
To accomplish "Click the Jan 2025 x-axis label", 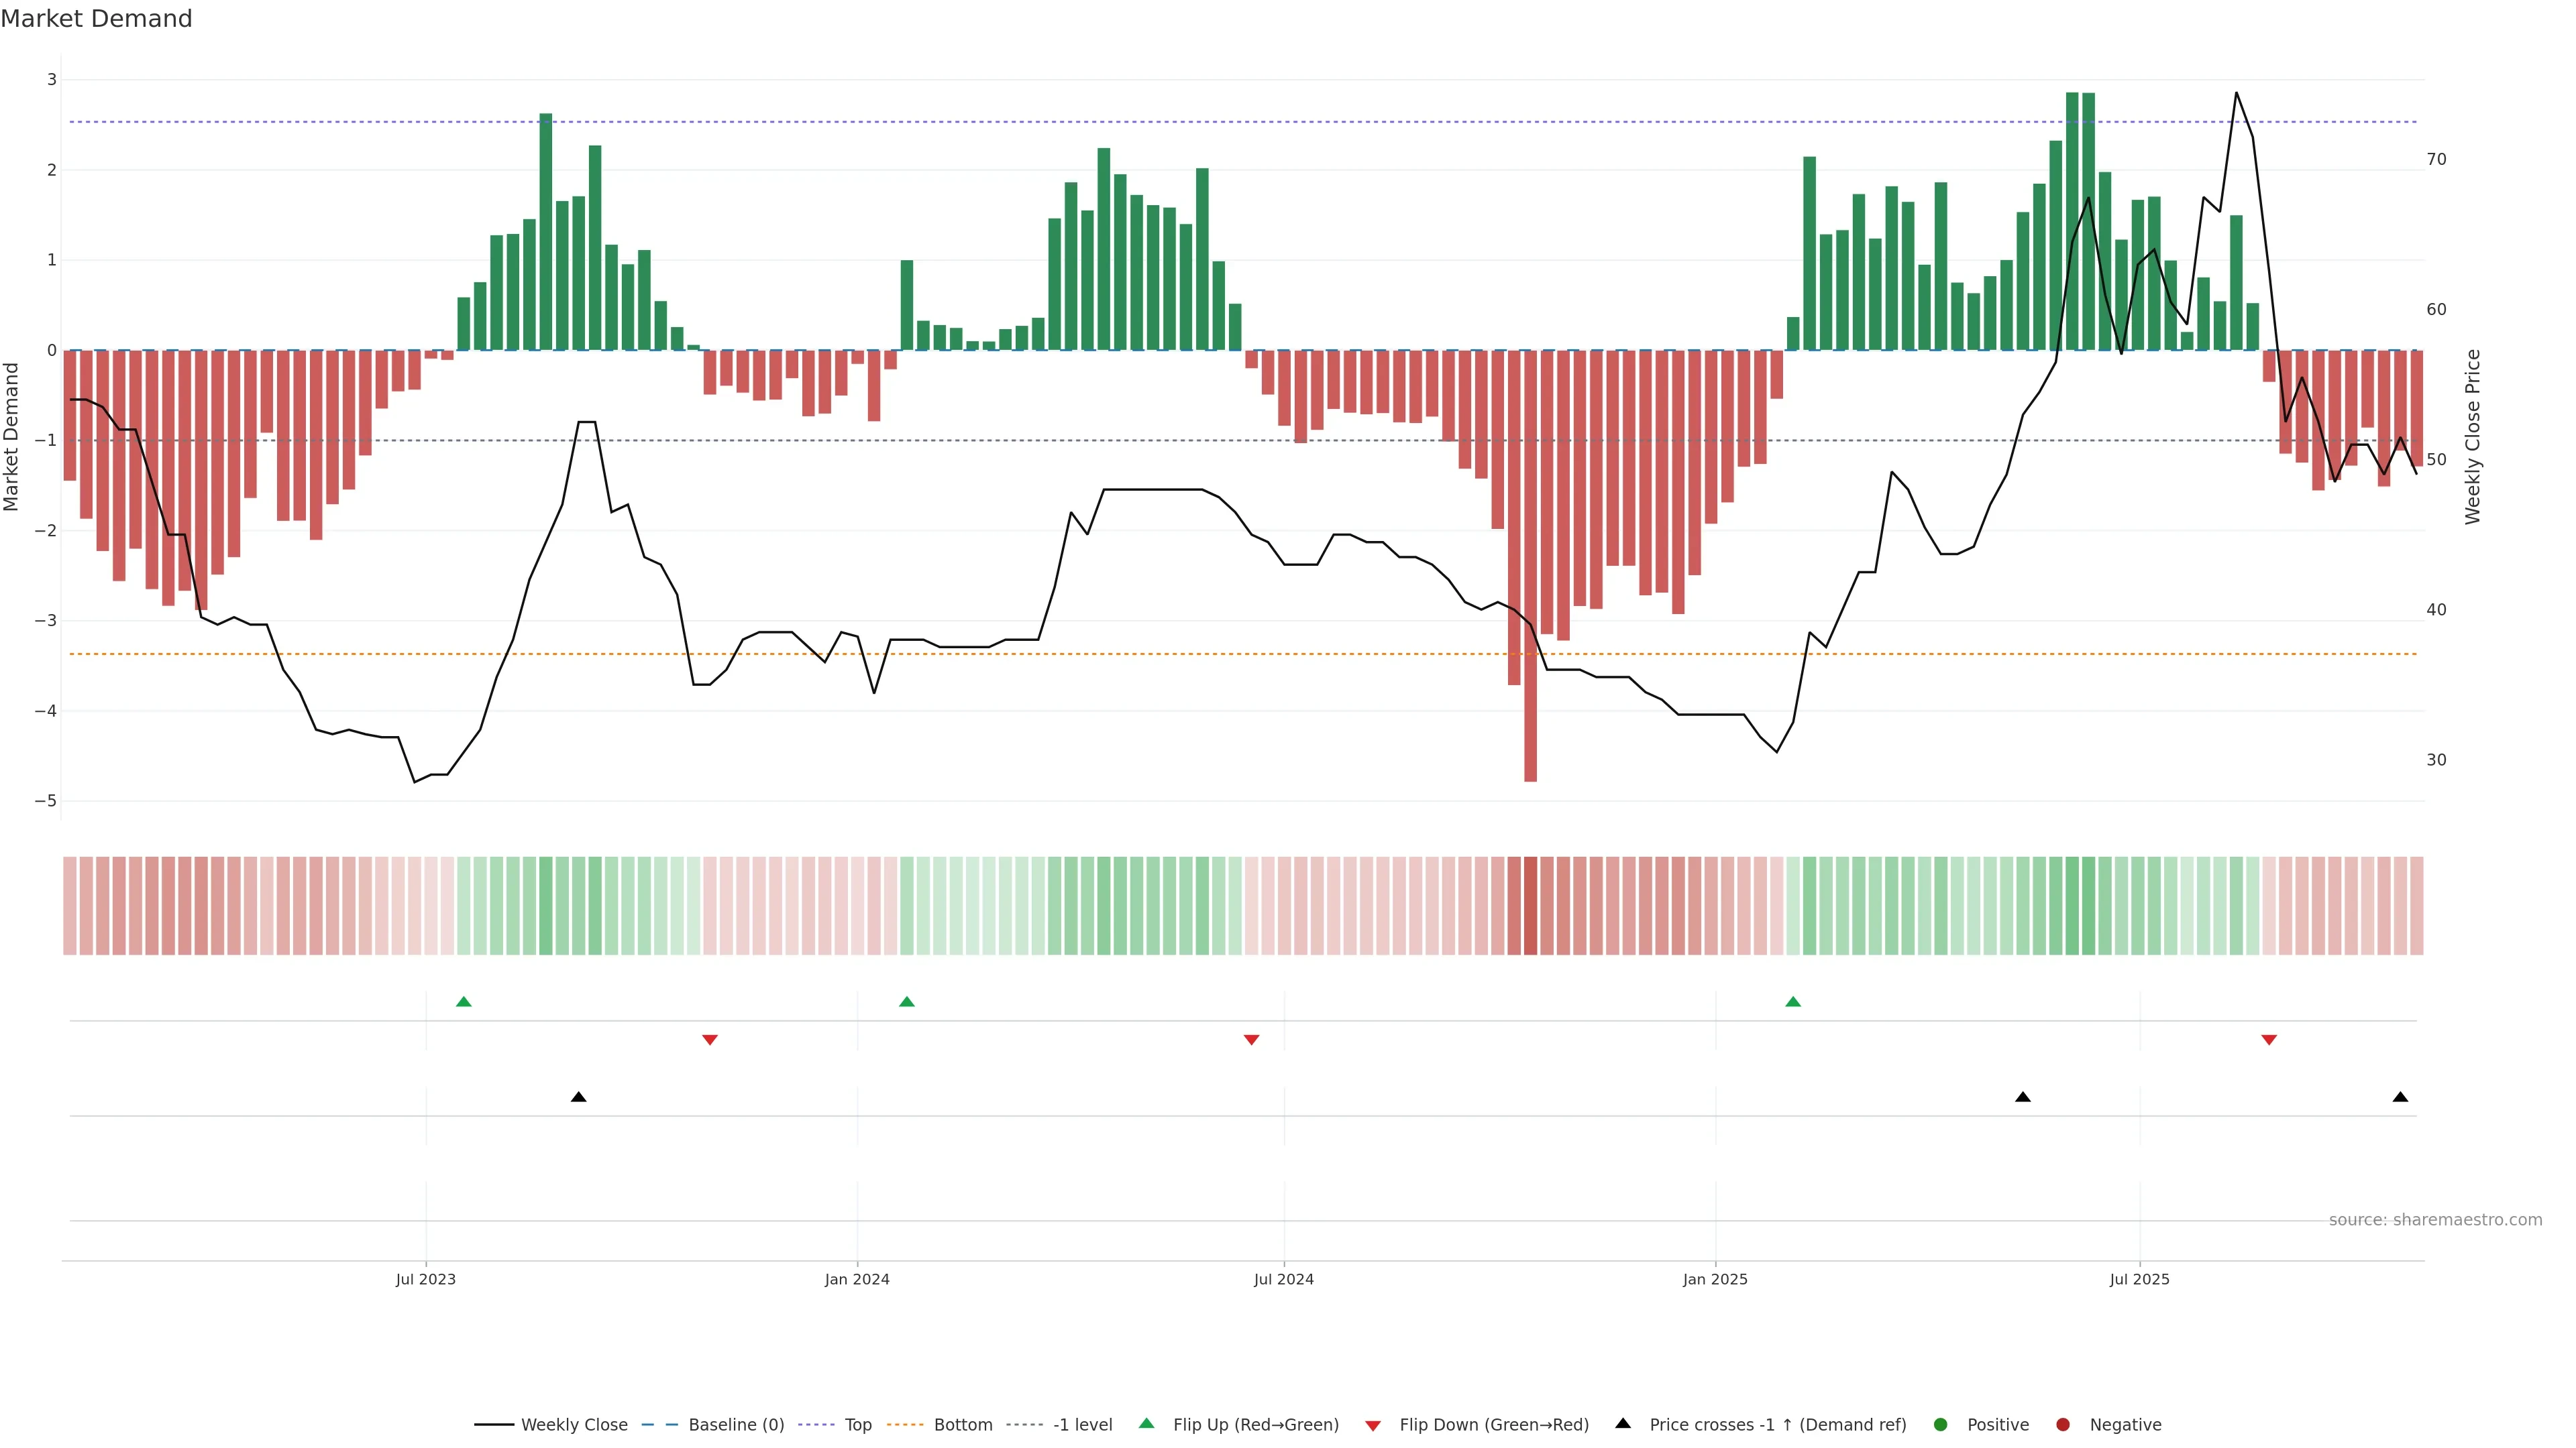I will tap(1715, 1280).
